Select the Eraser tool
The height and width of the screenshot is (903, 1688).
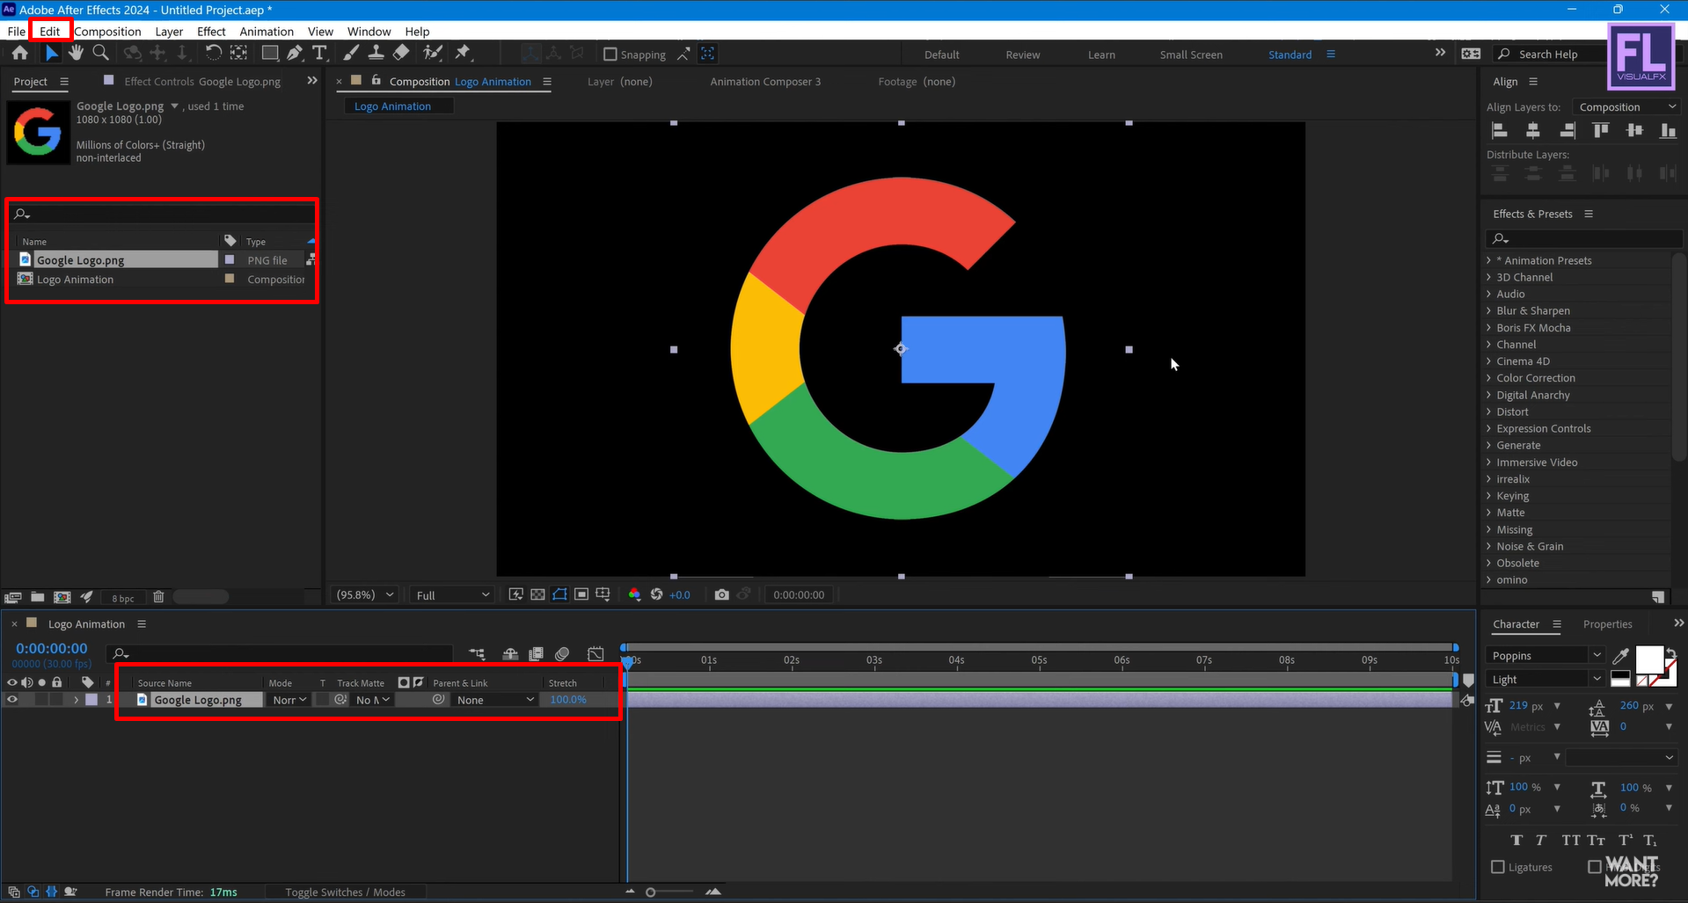[x=401, y=54]
